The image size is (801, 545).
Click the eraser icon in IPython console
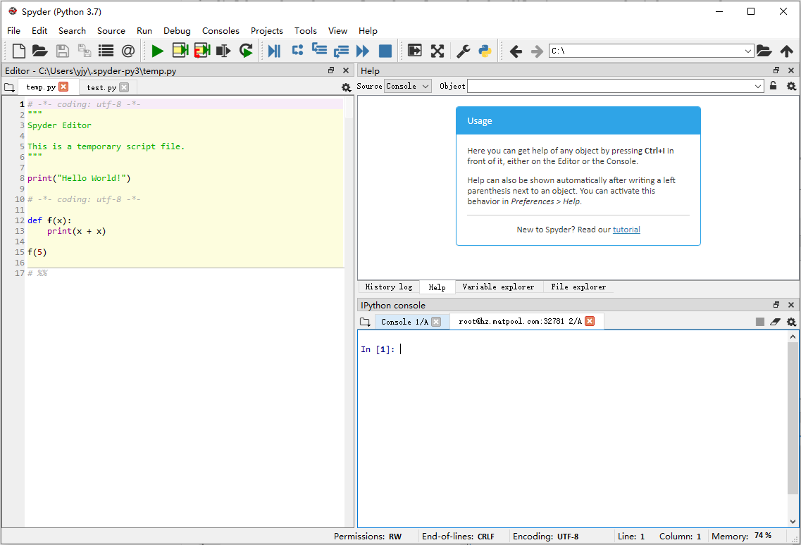(x=775, y=322)
